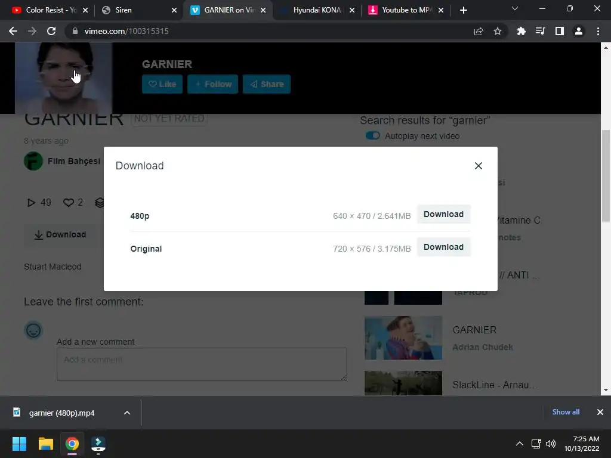Open the SlackLine video result
The width and height of the screenshot is (611, 458).
495,385
